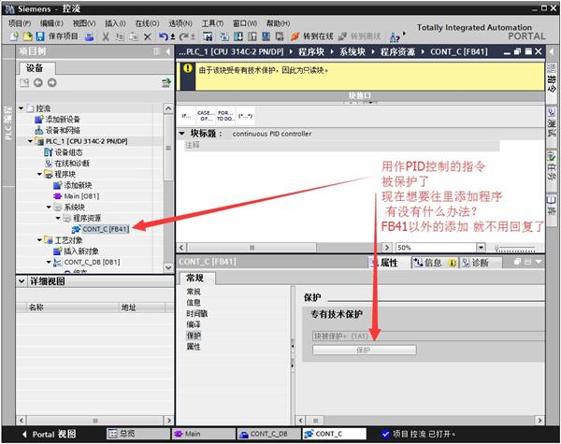Open the 在线(O) menu

(147, 23)
